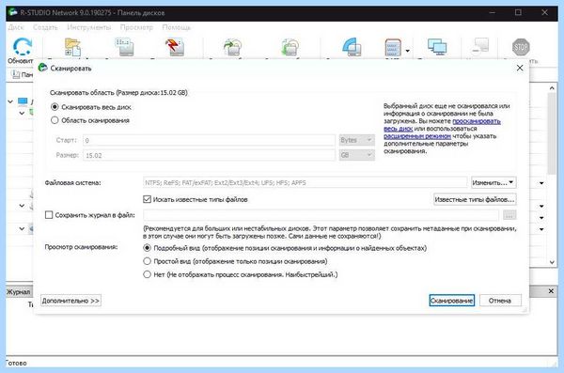Click the main panel scrollbar up arrow

pos(552,87)
